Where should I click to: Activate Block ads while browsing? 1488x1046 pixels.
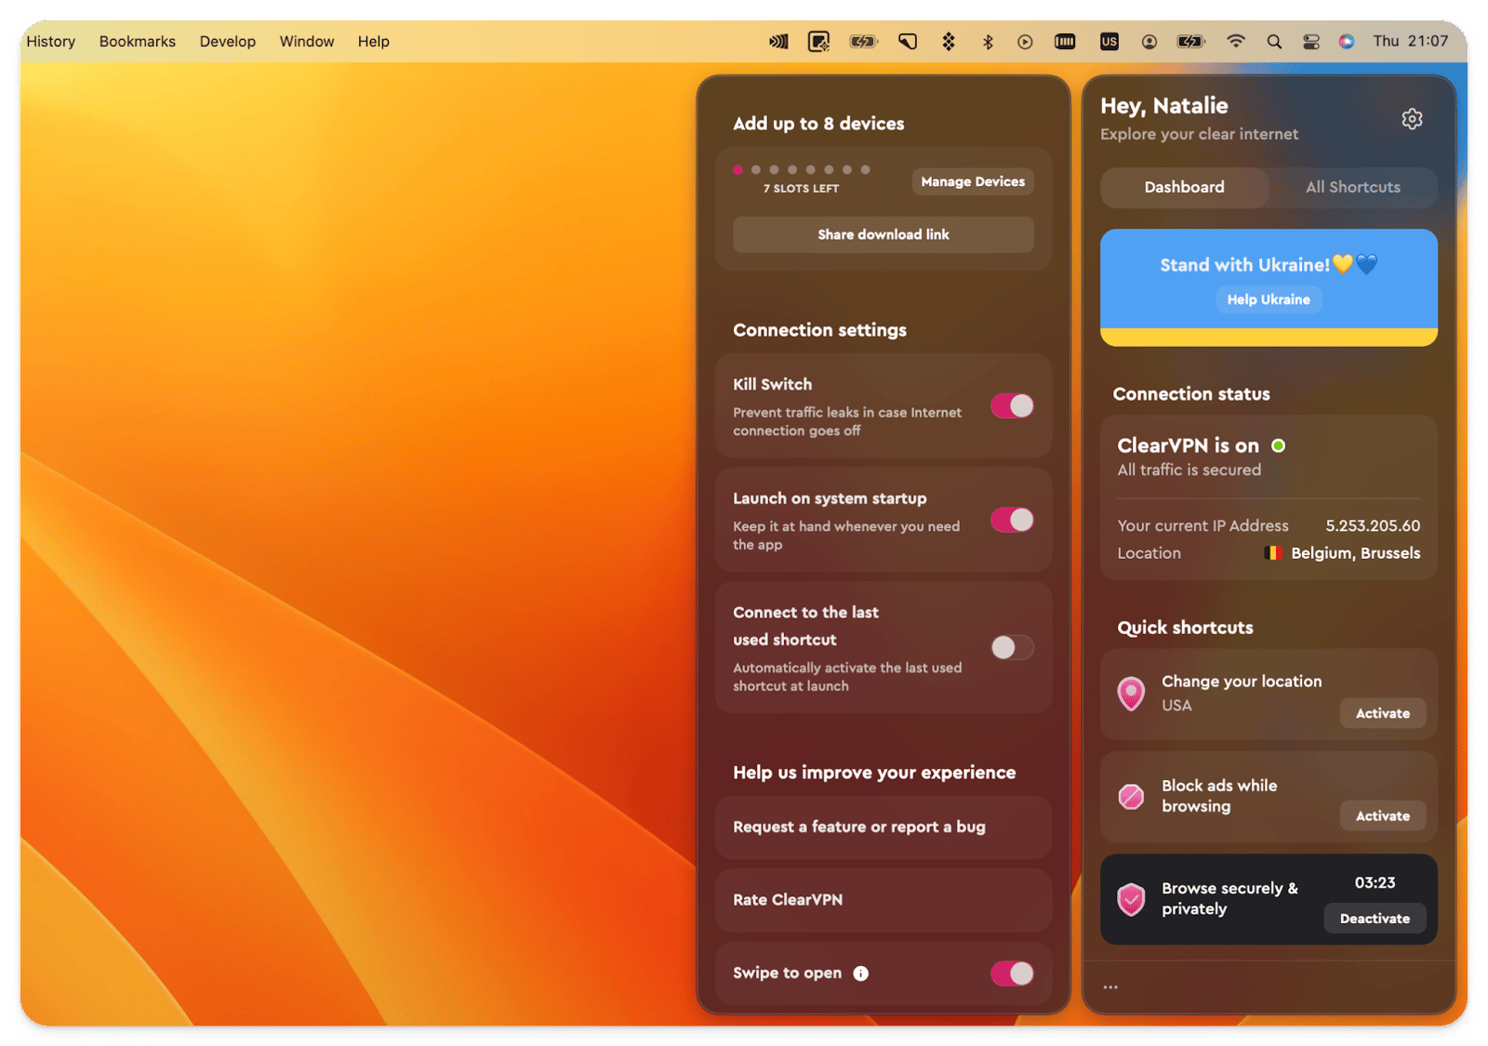point(1382,815)
